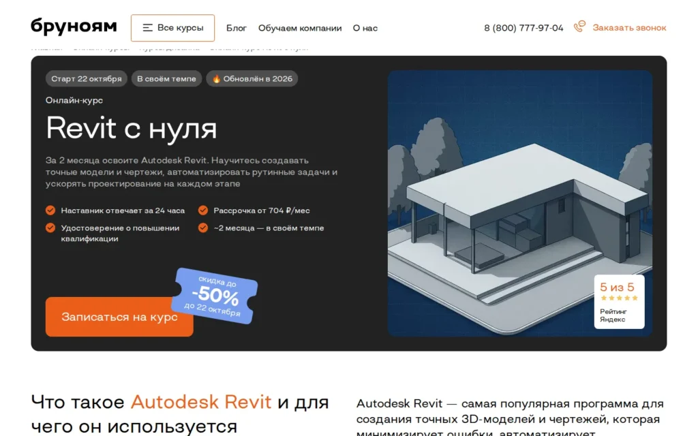Click the бруноям logo
The width and height of the screenshot is (698, 436).
tap(74, 27)
